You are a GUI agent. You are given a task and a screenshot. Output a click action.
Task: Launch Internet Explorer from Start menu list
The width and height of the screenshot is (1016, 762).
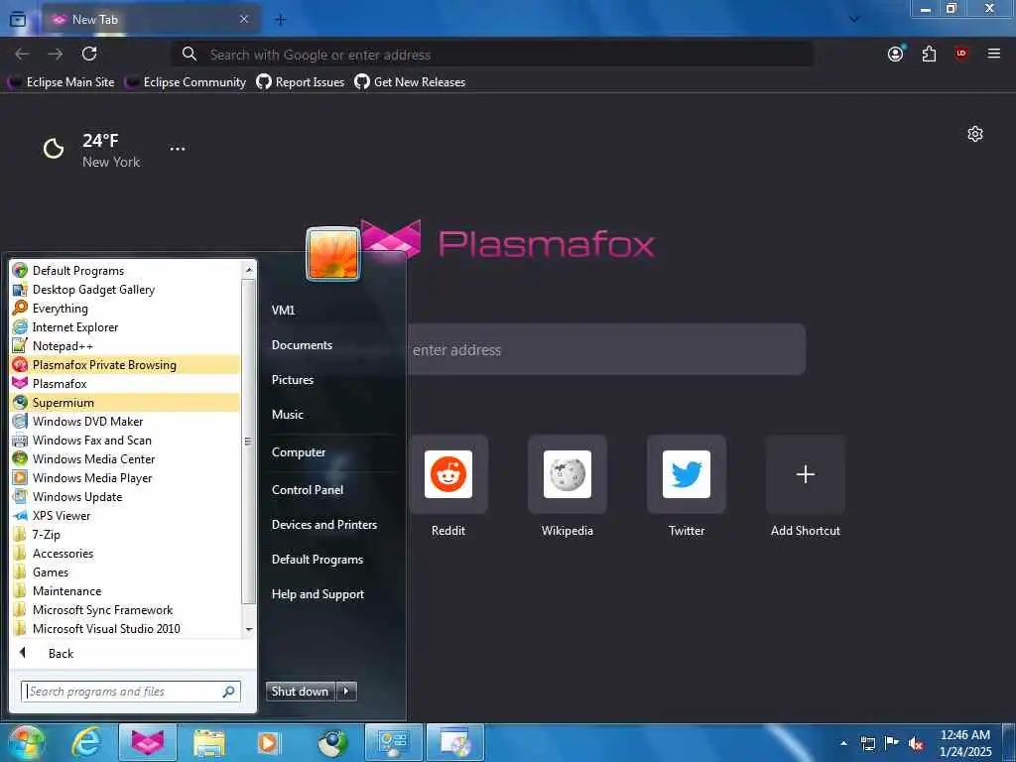click(126, 327)
